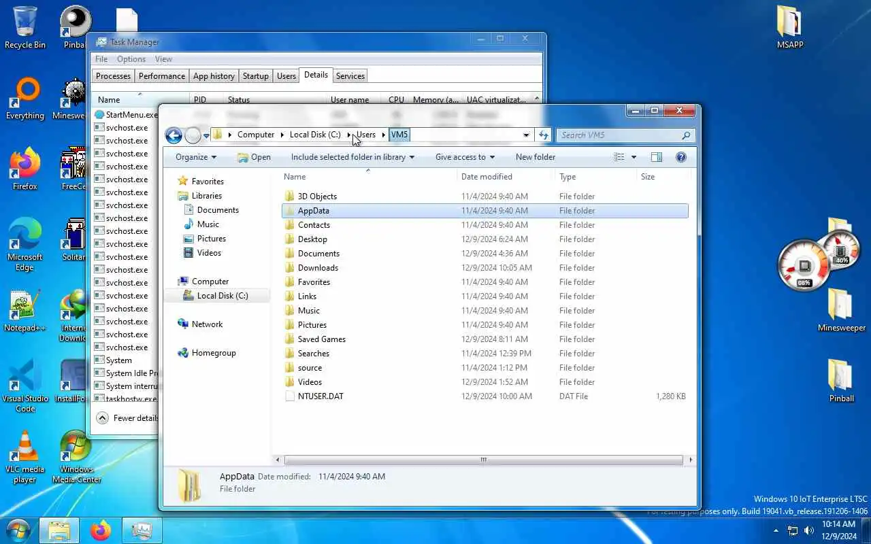The height and width of the screenshot is (544, 871).
Task: Click the refresh button beside address bar
Action: coord(543,135)
